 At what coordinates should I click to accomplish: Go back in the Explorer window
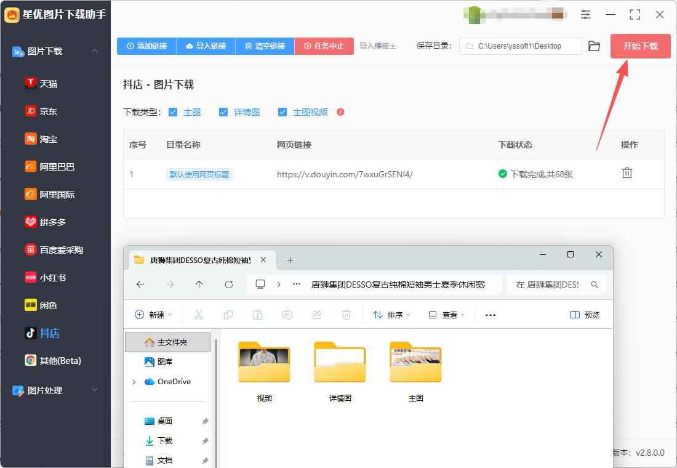140,284
